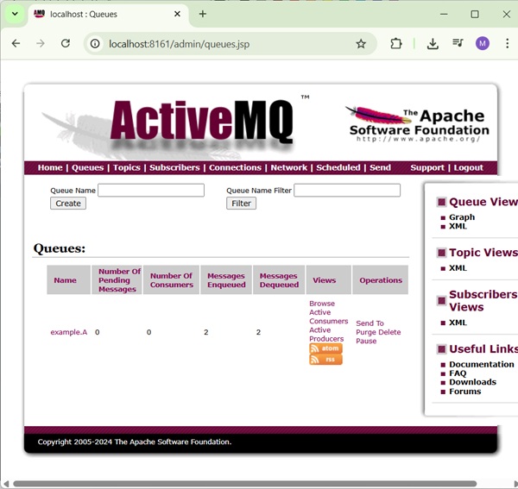The height and width of the screenshot is (489, 518).
Task: Open the extensions puzzle icon
Action: click(x=395, y=44)
